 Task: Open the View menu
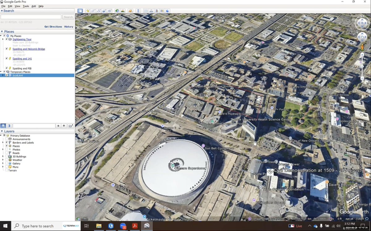[17, 6]
